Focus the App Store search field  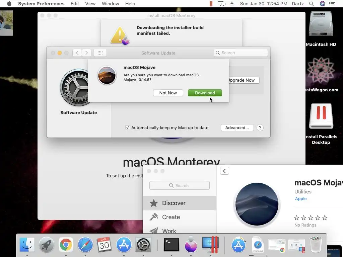[180, 185]
